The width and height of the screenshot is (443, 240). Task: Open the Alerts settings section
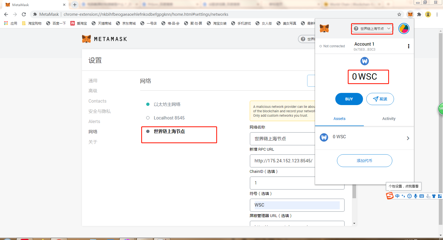tap(94, 121)
